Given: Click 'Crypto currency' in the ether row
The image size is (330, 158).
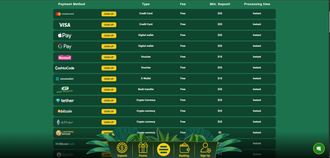Looking at the screenshot, I should [x=146, y=122].
